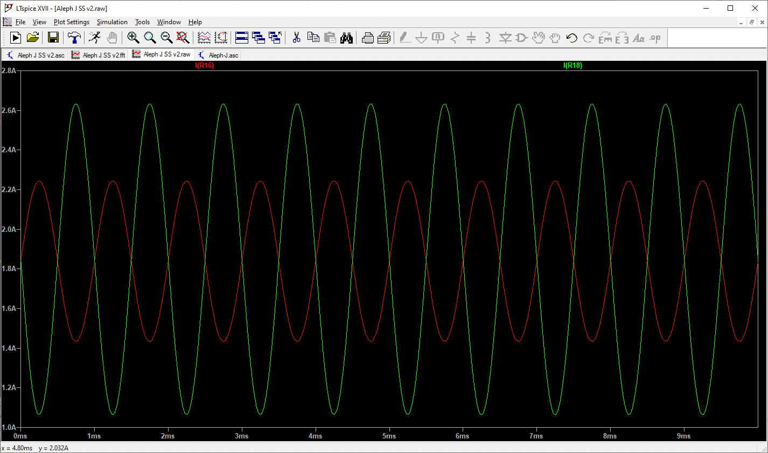This screenshot has width=768, height=453.
Task: Tile windows horizontally via toolbar icon
Action: (x=242, y=38)
